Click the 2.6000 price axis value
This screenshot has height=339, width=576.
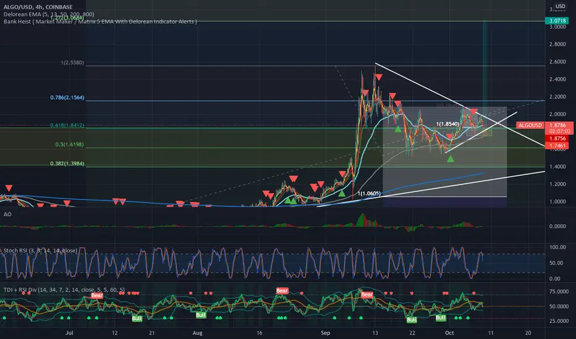pyautogui.click(x=557, y=62)
